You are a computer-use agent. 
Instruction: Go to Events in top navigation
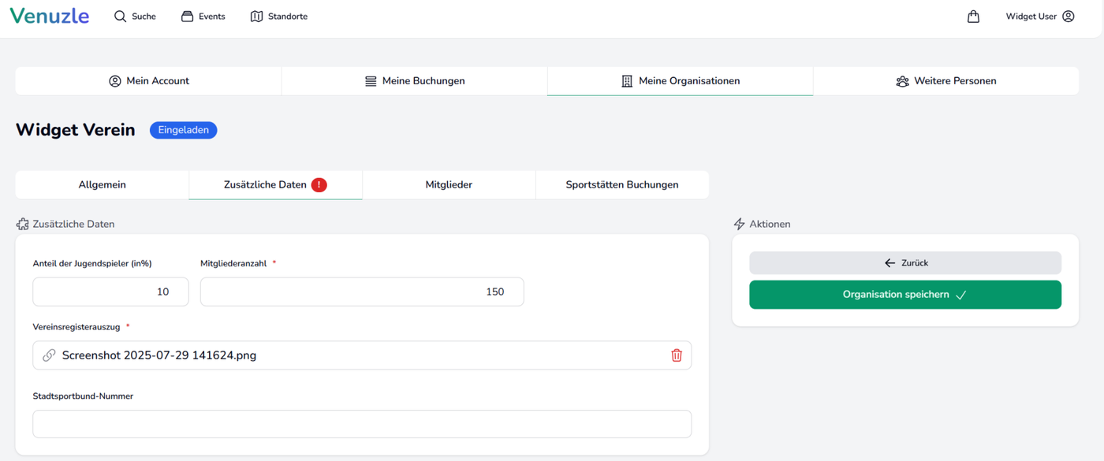(x=203, y=16)
